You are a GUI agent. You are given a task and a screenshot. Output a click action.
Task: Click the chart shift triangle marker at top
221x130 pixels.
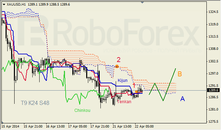coord(142,2)
